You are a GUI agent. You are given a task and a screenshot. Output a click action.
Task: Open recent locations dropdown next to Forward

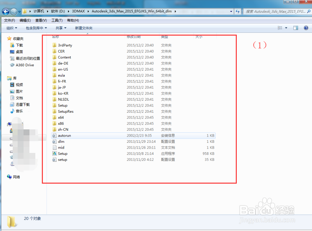pos(19,12)
